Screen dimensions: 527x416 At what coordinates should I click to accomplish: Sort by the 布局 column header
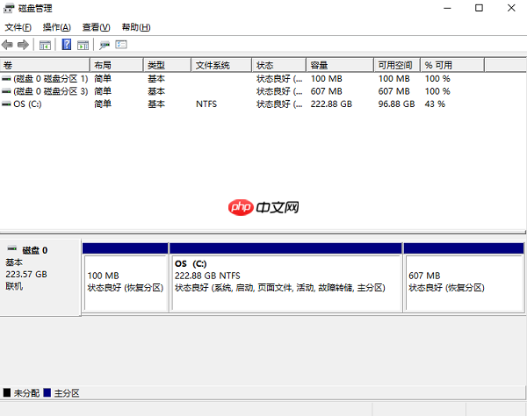[117, 65]
